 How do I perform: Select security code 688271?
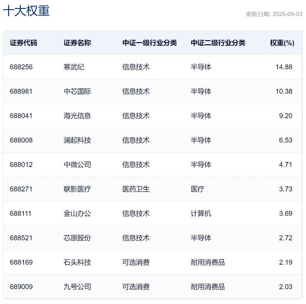[21, 189]
